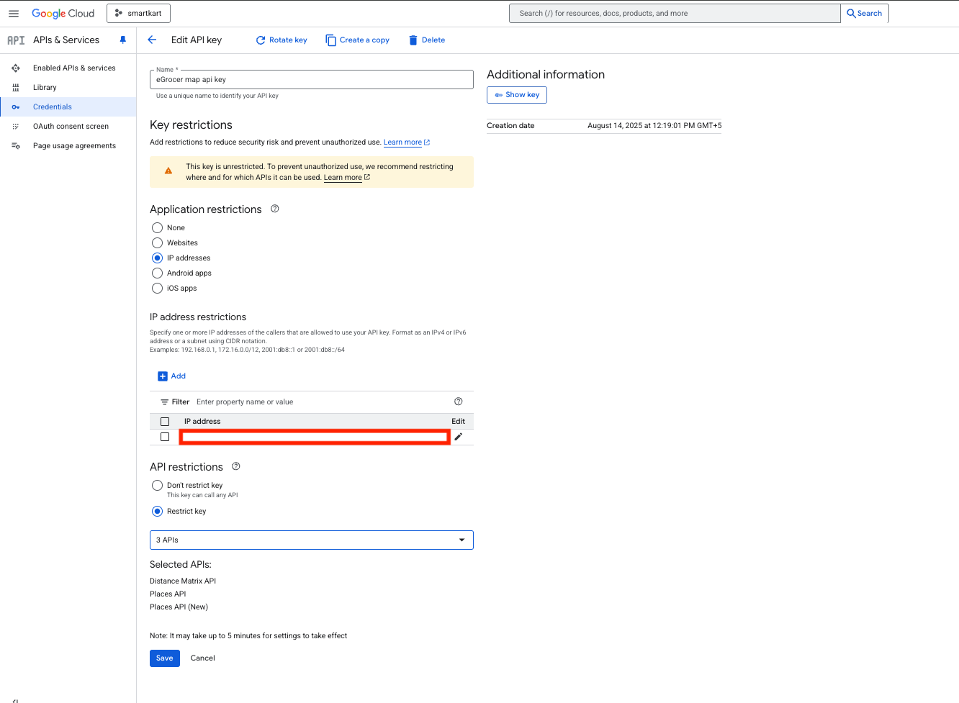The width and height of the screenshot is (959, 703).
Task: Click the Show key button
Action: pyautogui.click(x=517, y=95)
